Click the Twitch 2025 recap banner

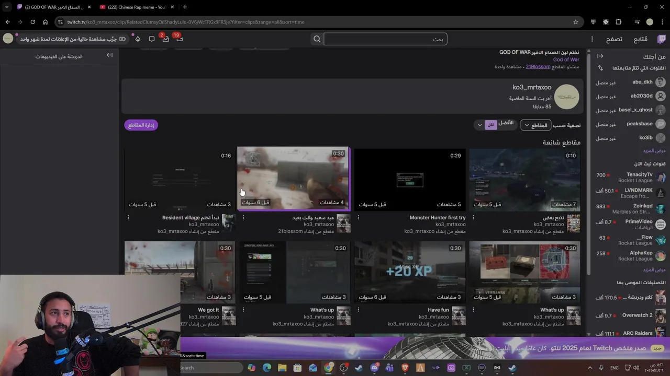coord(425,348)
